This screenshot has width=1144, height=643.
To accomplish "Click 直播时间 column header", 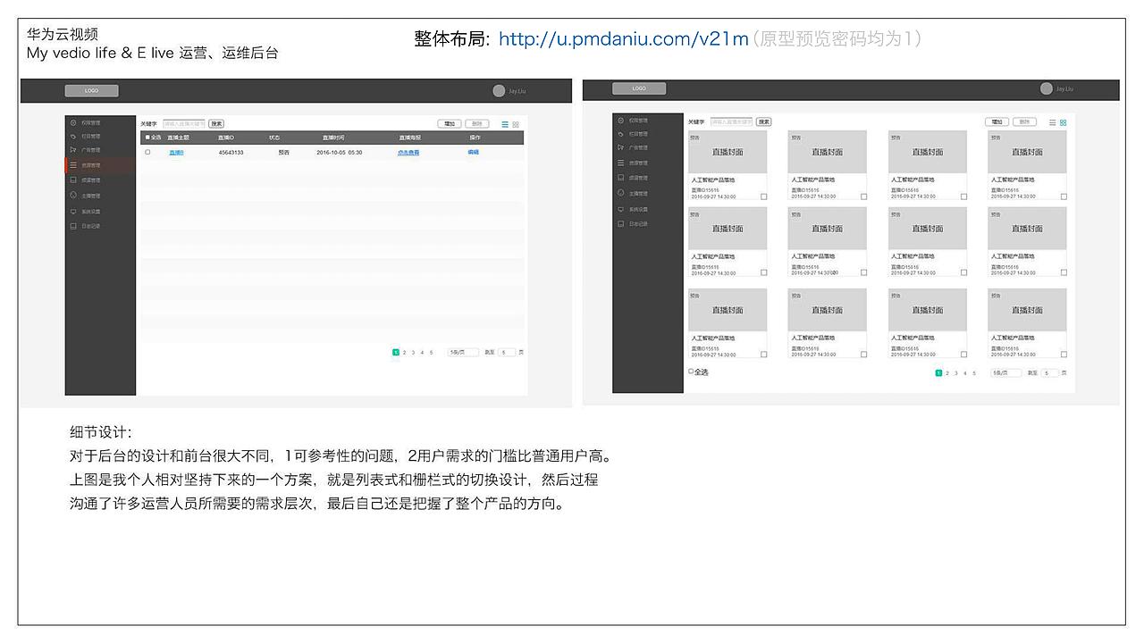I will pos(333,138).
